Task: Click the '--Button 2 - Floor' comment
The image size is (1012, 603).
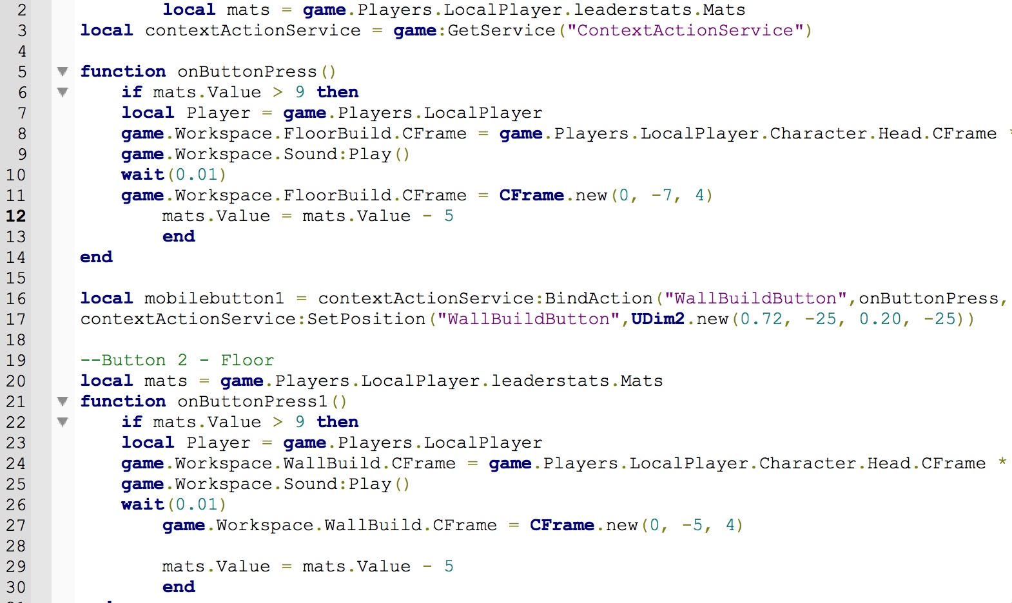Action: pos(177,360)
